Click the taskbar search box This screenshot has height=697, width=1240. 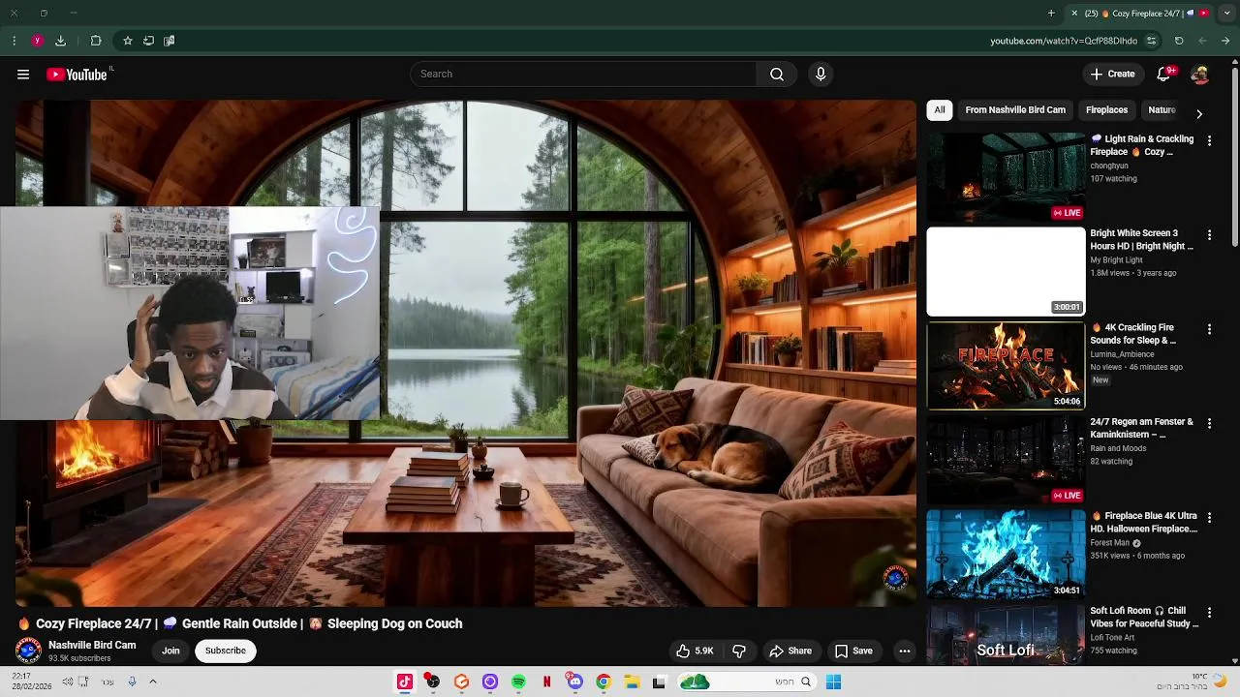(745, 682)
